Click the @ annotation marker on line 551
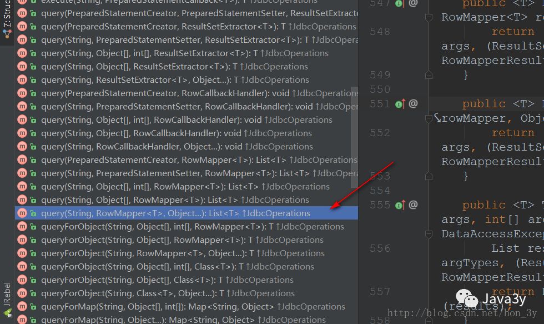This screenshot has width=544, height=324. pyautogui.click(x=413, y=103)
